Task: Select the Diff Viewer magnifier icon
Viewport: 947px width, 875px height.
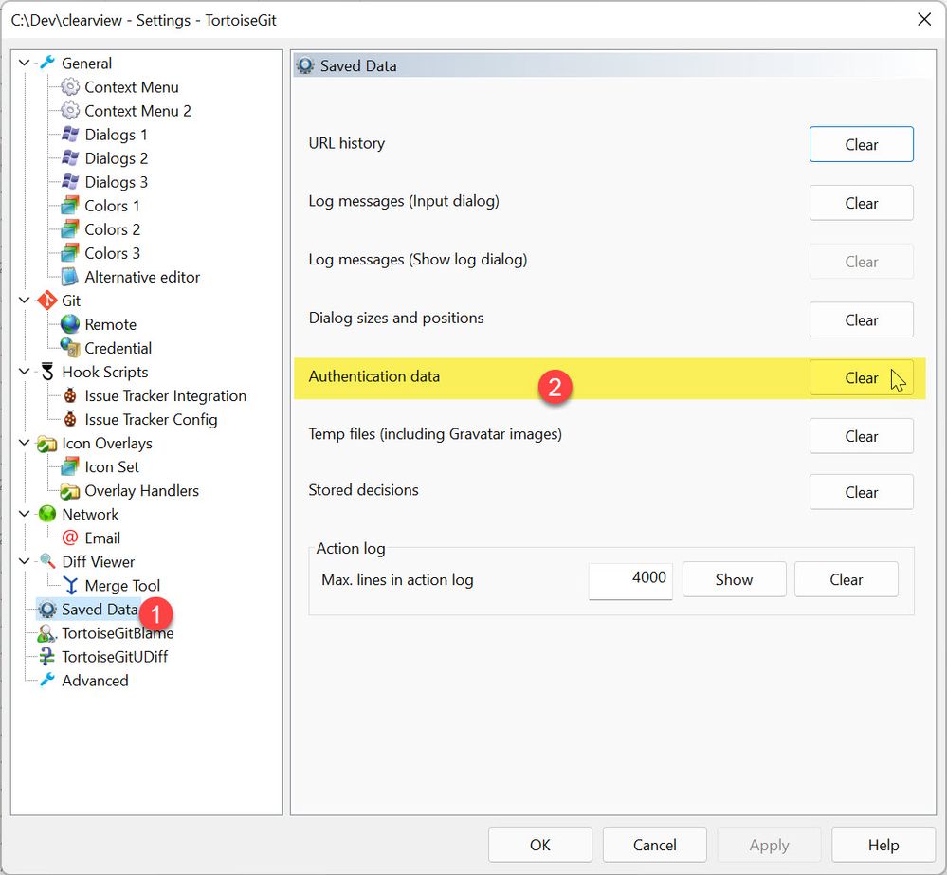Action: pos(47,561)
